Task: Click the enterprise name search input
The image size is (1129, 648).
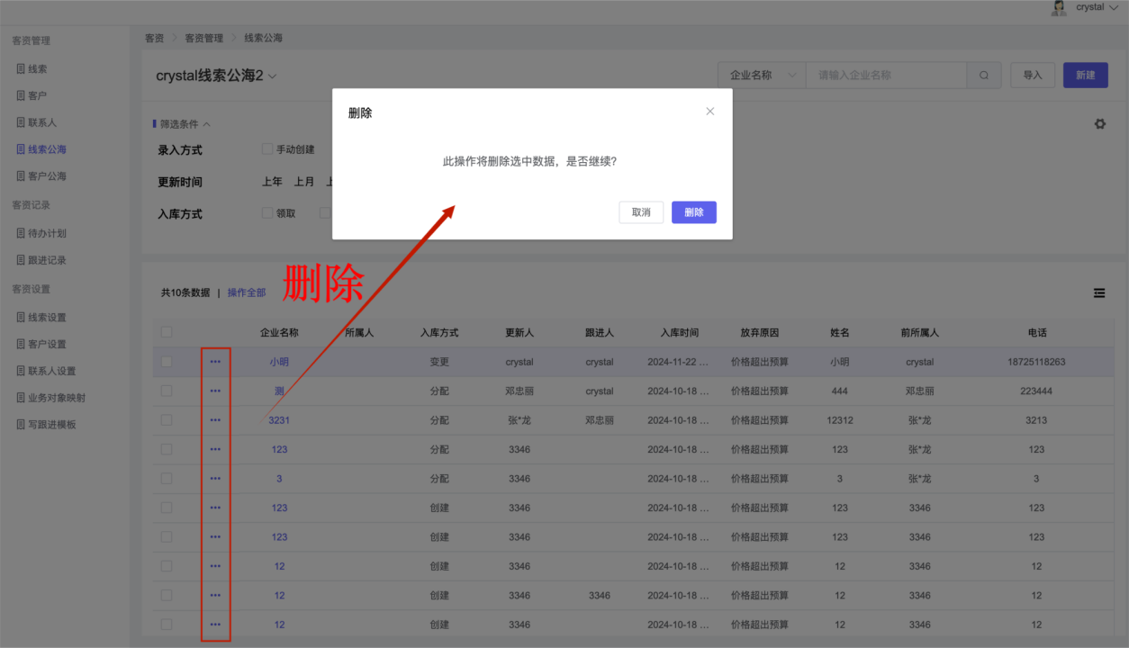Action: [886, 76]
